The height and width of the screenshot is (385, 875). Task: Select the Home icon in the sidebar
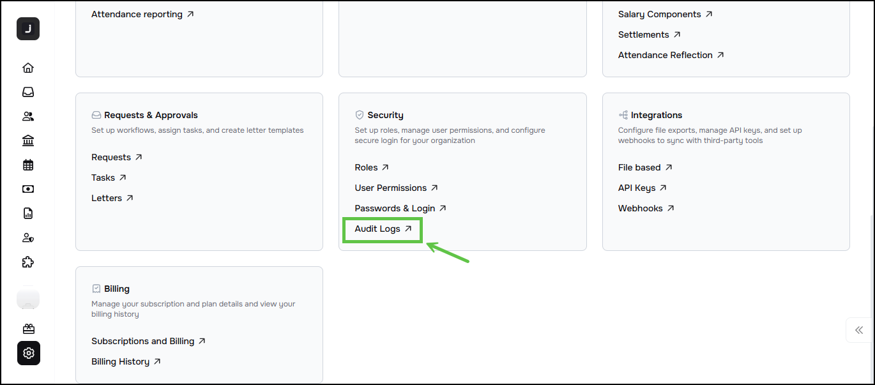(x=28, y=68)
